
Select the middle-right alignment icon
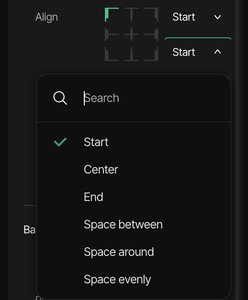tap(151, 34)
